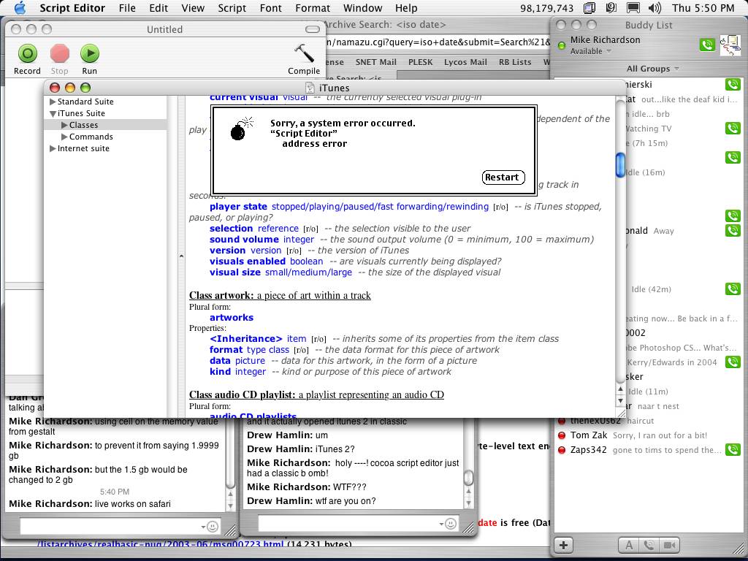Click the 'player state' property in dictionary
The image size is (748, 561).
(238, 207)
